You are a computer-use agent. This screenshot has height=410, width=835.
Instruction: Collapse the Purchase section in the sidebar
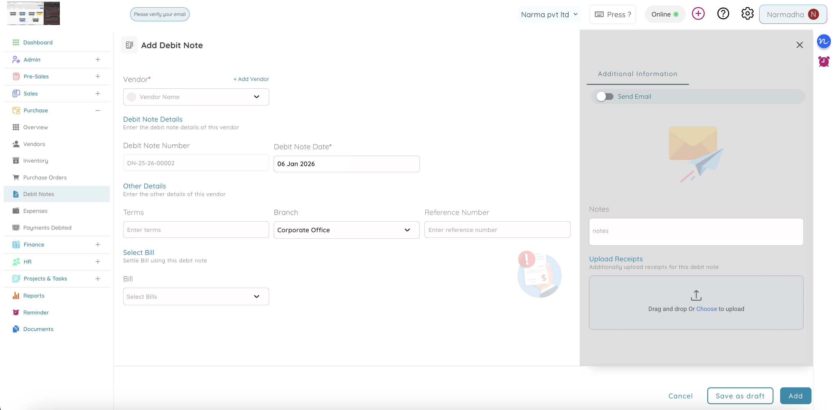98,110
